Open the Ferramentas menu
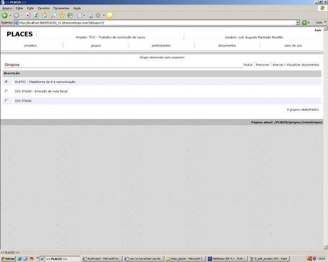Viewport: 328px width, 262px height. tap(61, 8)
